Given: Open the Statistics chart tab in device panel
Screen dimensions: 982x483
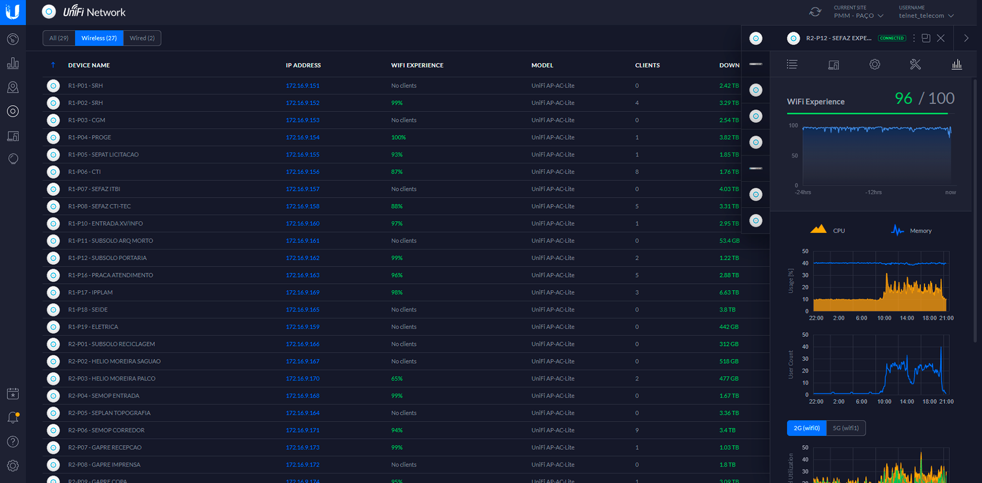Looking at the screenshot, I should coord(957,64).
